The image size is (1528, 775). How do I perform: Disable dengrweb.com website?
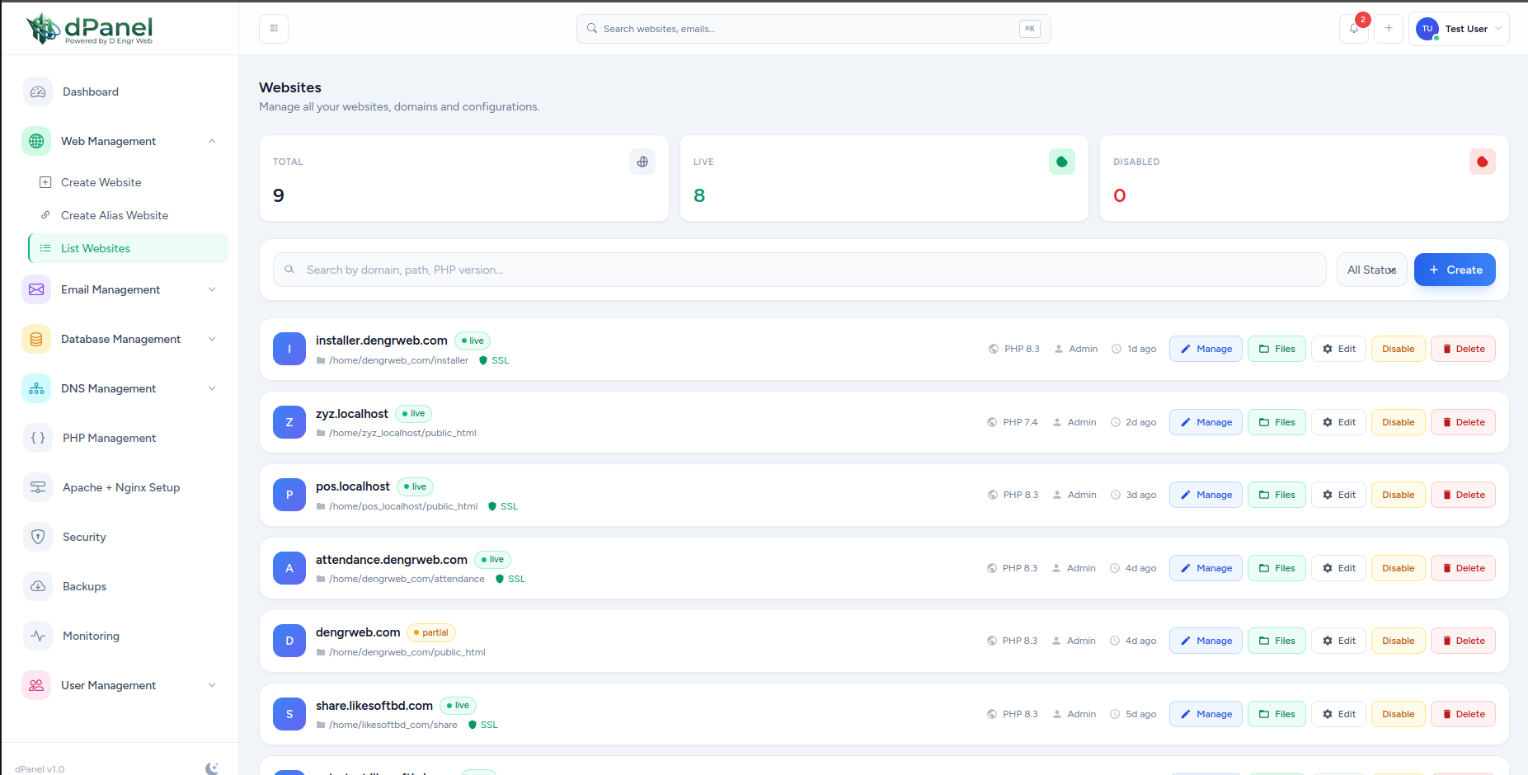point(1399,641)
